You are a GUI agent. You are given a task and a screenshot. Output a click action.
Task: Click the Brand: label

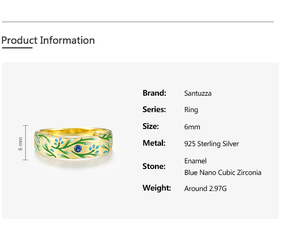154,93
